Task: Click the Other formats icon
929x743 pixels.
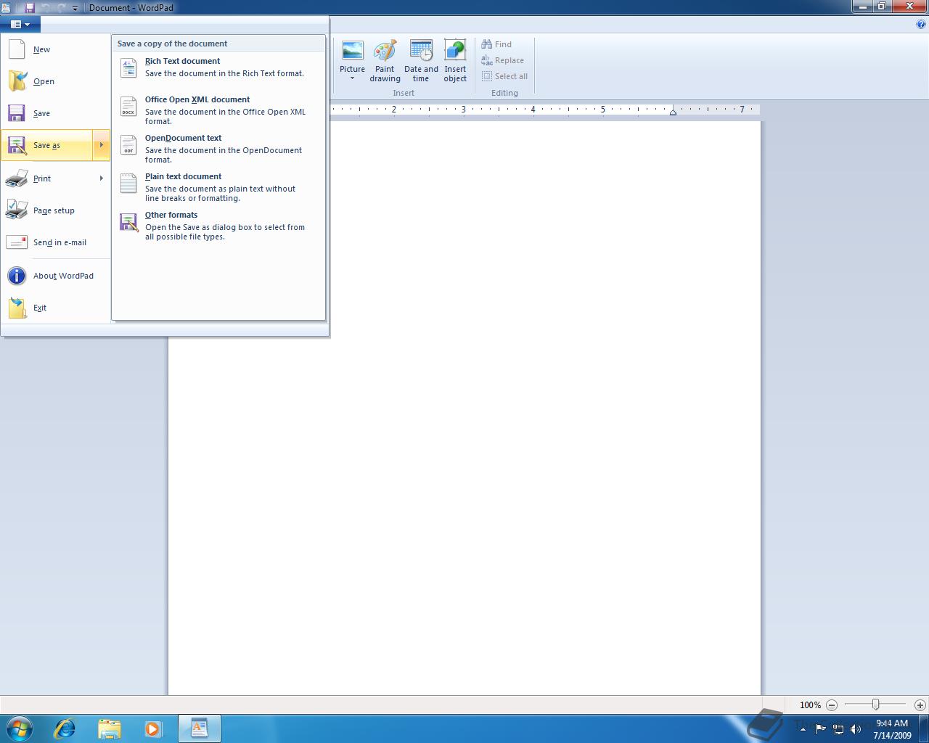Action: point(128,222)
